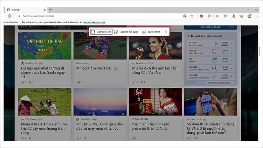Open a new tab with plus button
263x148 pixels.
coord(51,10)
